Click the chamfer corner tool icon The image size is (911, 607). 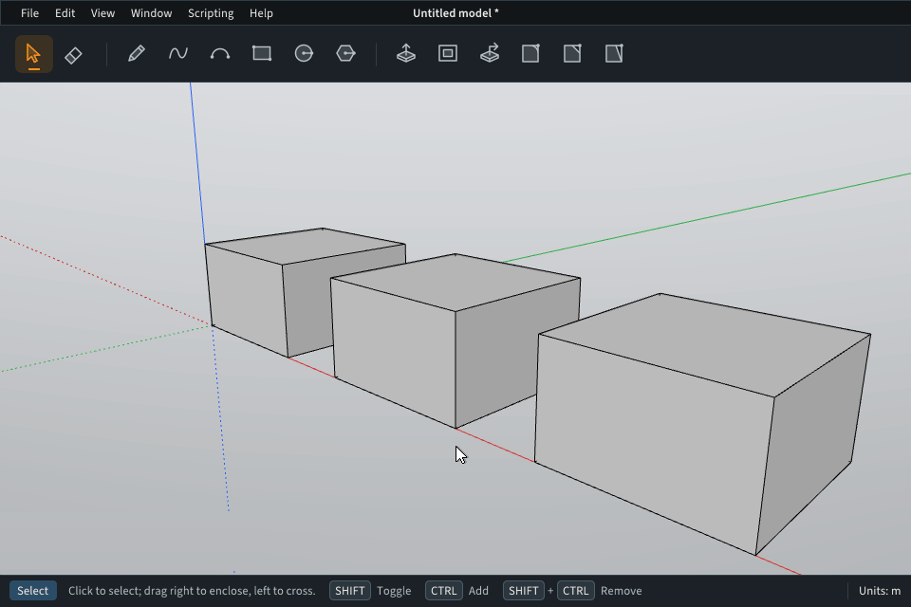click(x=572, y=54)
